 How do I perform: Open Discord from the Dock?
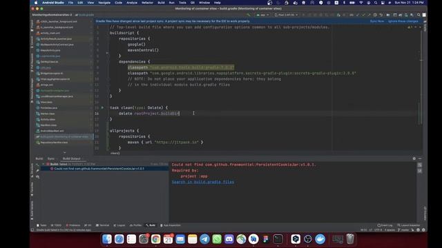(229, 239)
